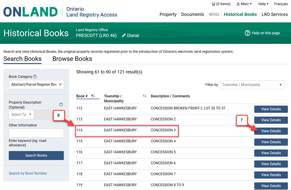
Task: Click the pencil Change office link
Action: point(130,35)
